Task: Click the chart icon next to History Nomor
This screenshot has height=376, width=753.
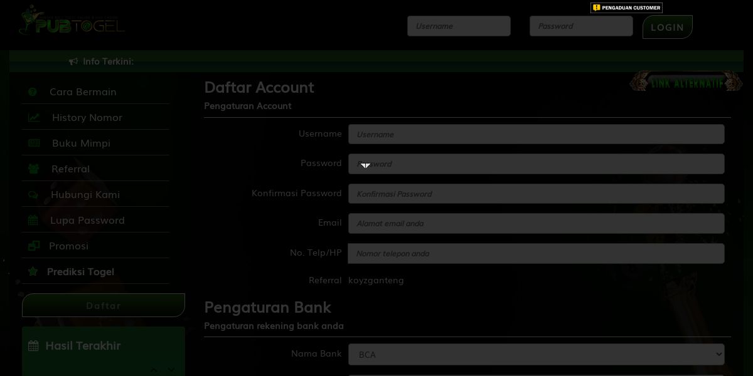Action: pyautogui.click(x=34, y=117)
